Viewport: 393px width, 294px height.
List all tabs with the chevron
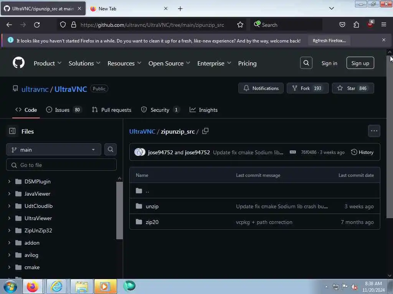tap(331, 8)
